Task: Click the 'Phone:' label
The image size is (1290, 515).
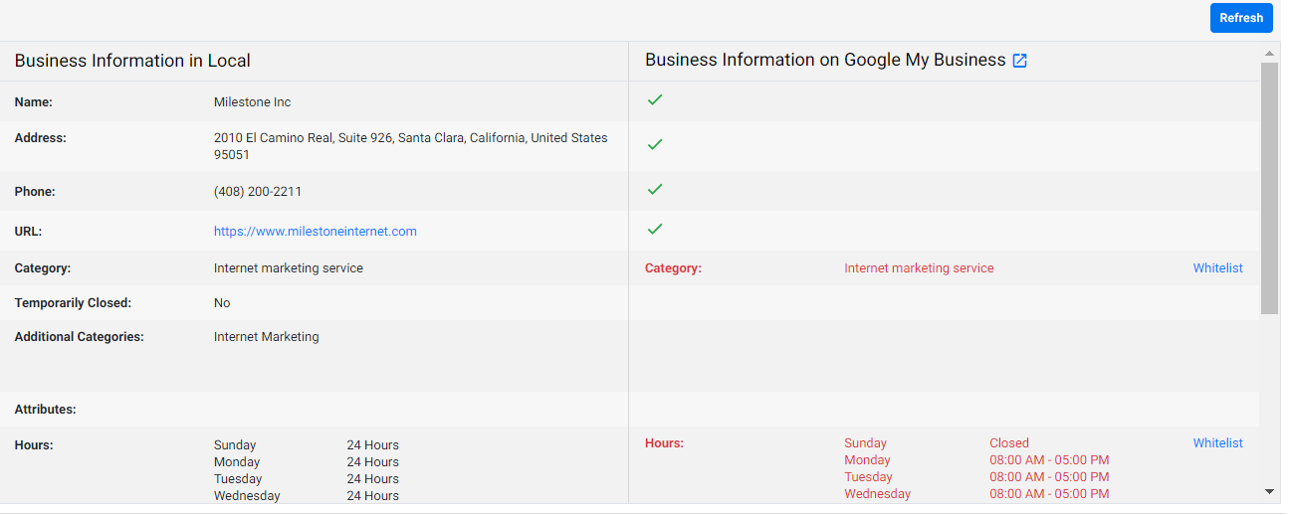Action: 35,192
